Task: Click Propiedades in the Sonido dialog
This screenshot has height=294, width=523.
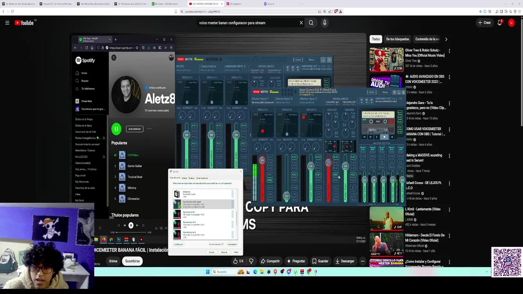Action: pyautogui.click(x=232, y=244)
